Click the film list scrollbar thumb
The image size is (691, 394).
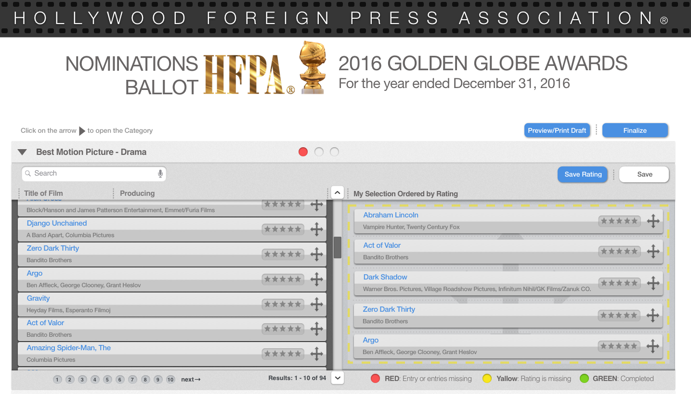338,247
